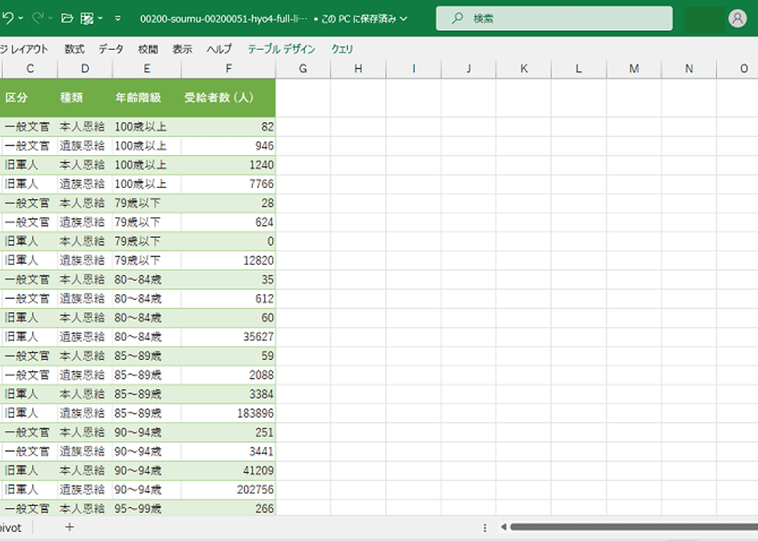Click the Undo icon

click(x=7, y=18)
